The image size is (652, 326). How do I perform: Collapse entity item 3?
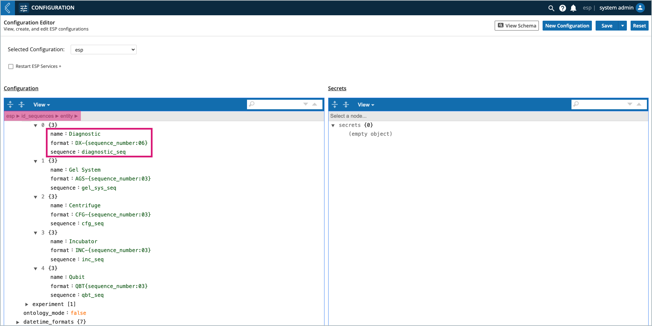click(35, 233)
